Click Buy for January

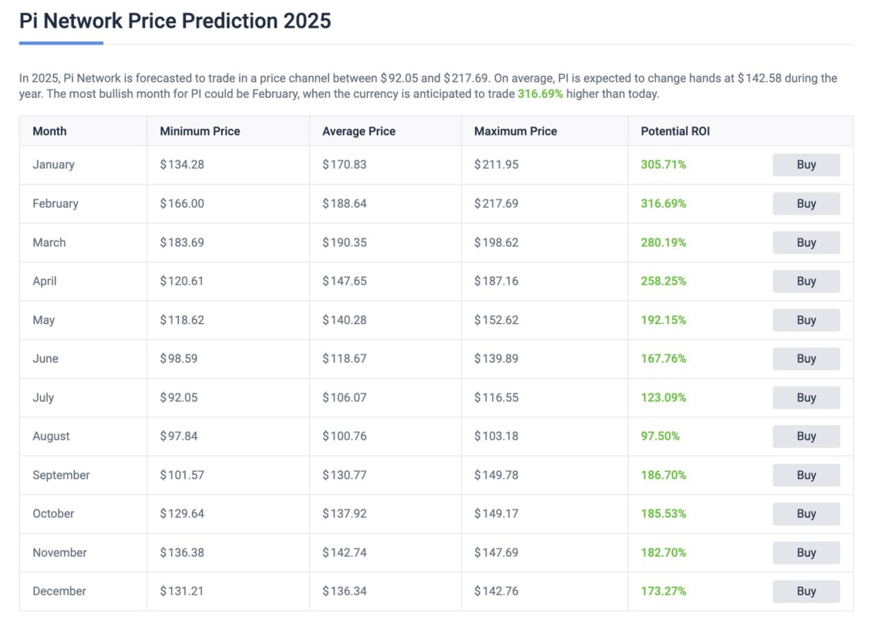click(806, 164)
